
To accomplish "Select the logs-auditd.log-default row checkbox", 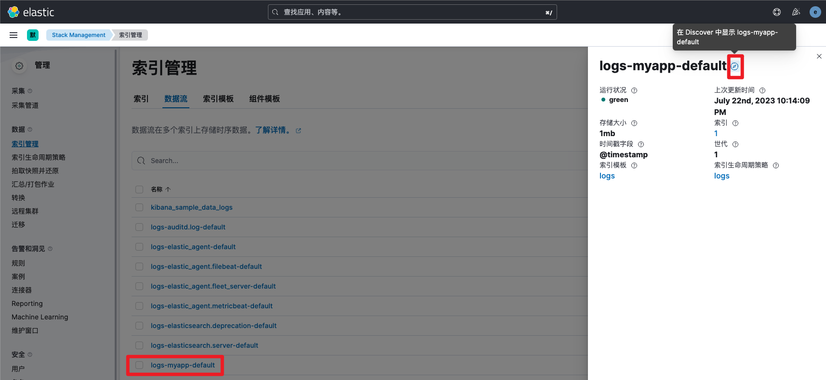I will point(139,227).
